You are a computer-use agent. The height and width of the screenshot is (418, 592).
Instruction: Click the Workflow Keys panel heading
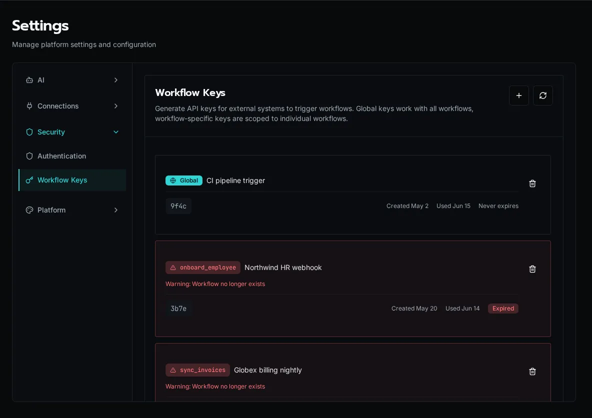click(190, 92)
